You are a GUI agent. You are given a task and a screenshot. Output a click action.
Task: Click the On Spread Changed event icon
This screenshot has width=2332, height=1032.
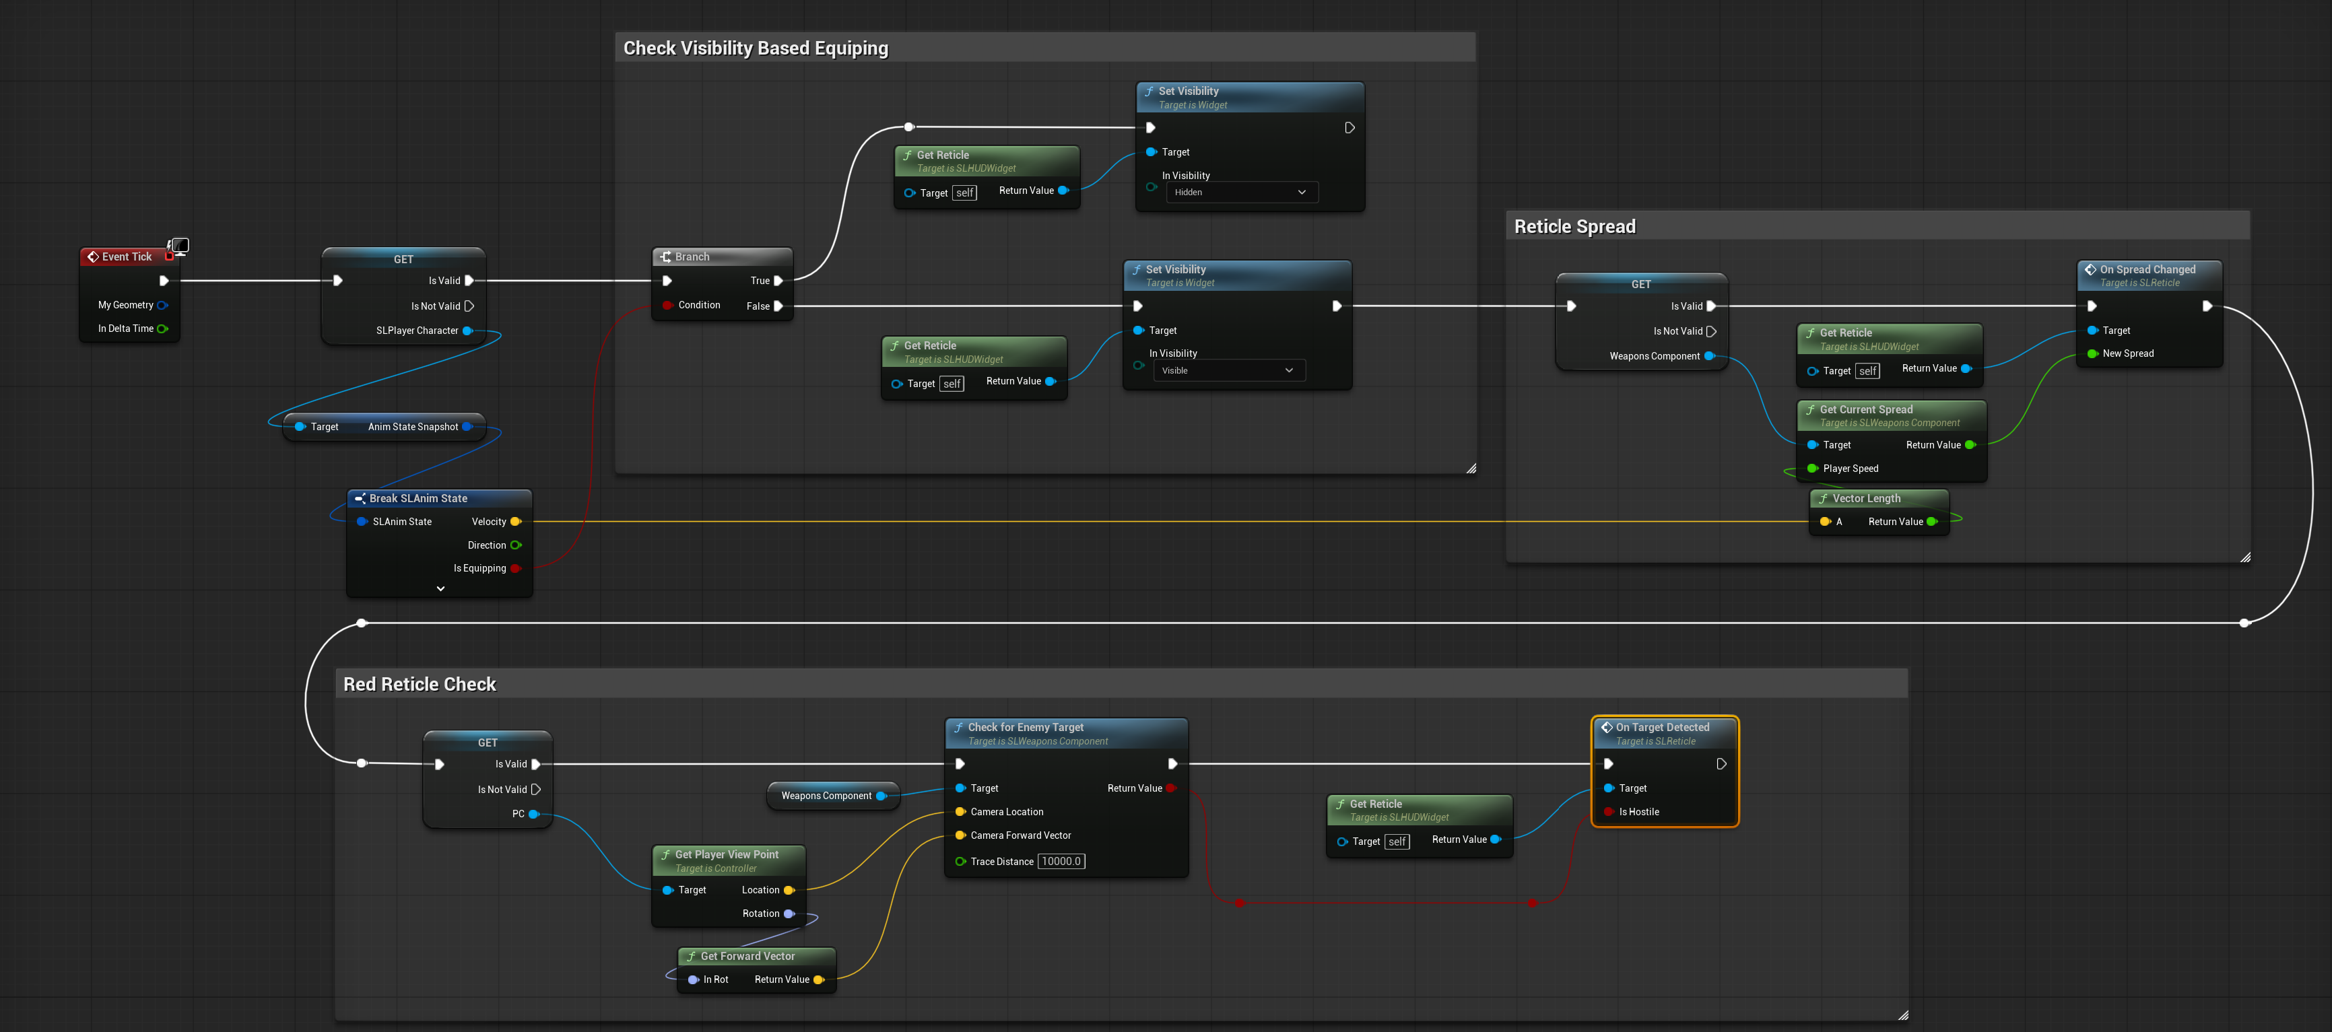2090,270
